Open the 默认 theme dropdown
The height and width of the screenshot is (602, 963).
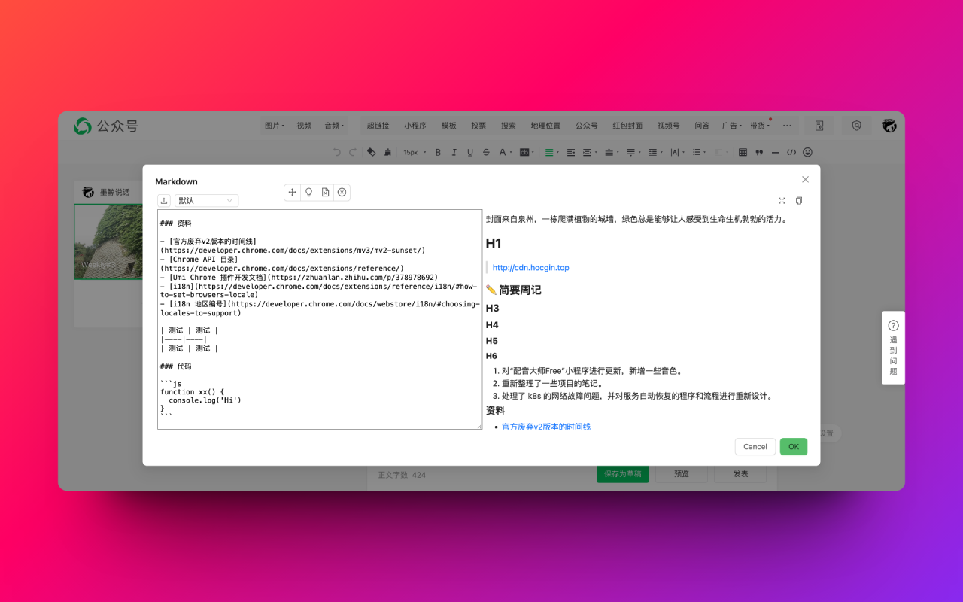(x=206, y=200)
